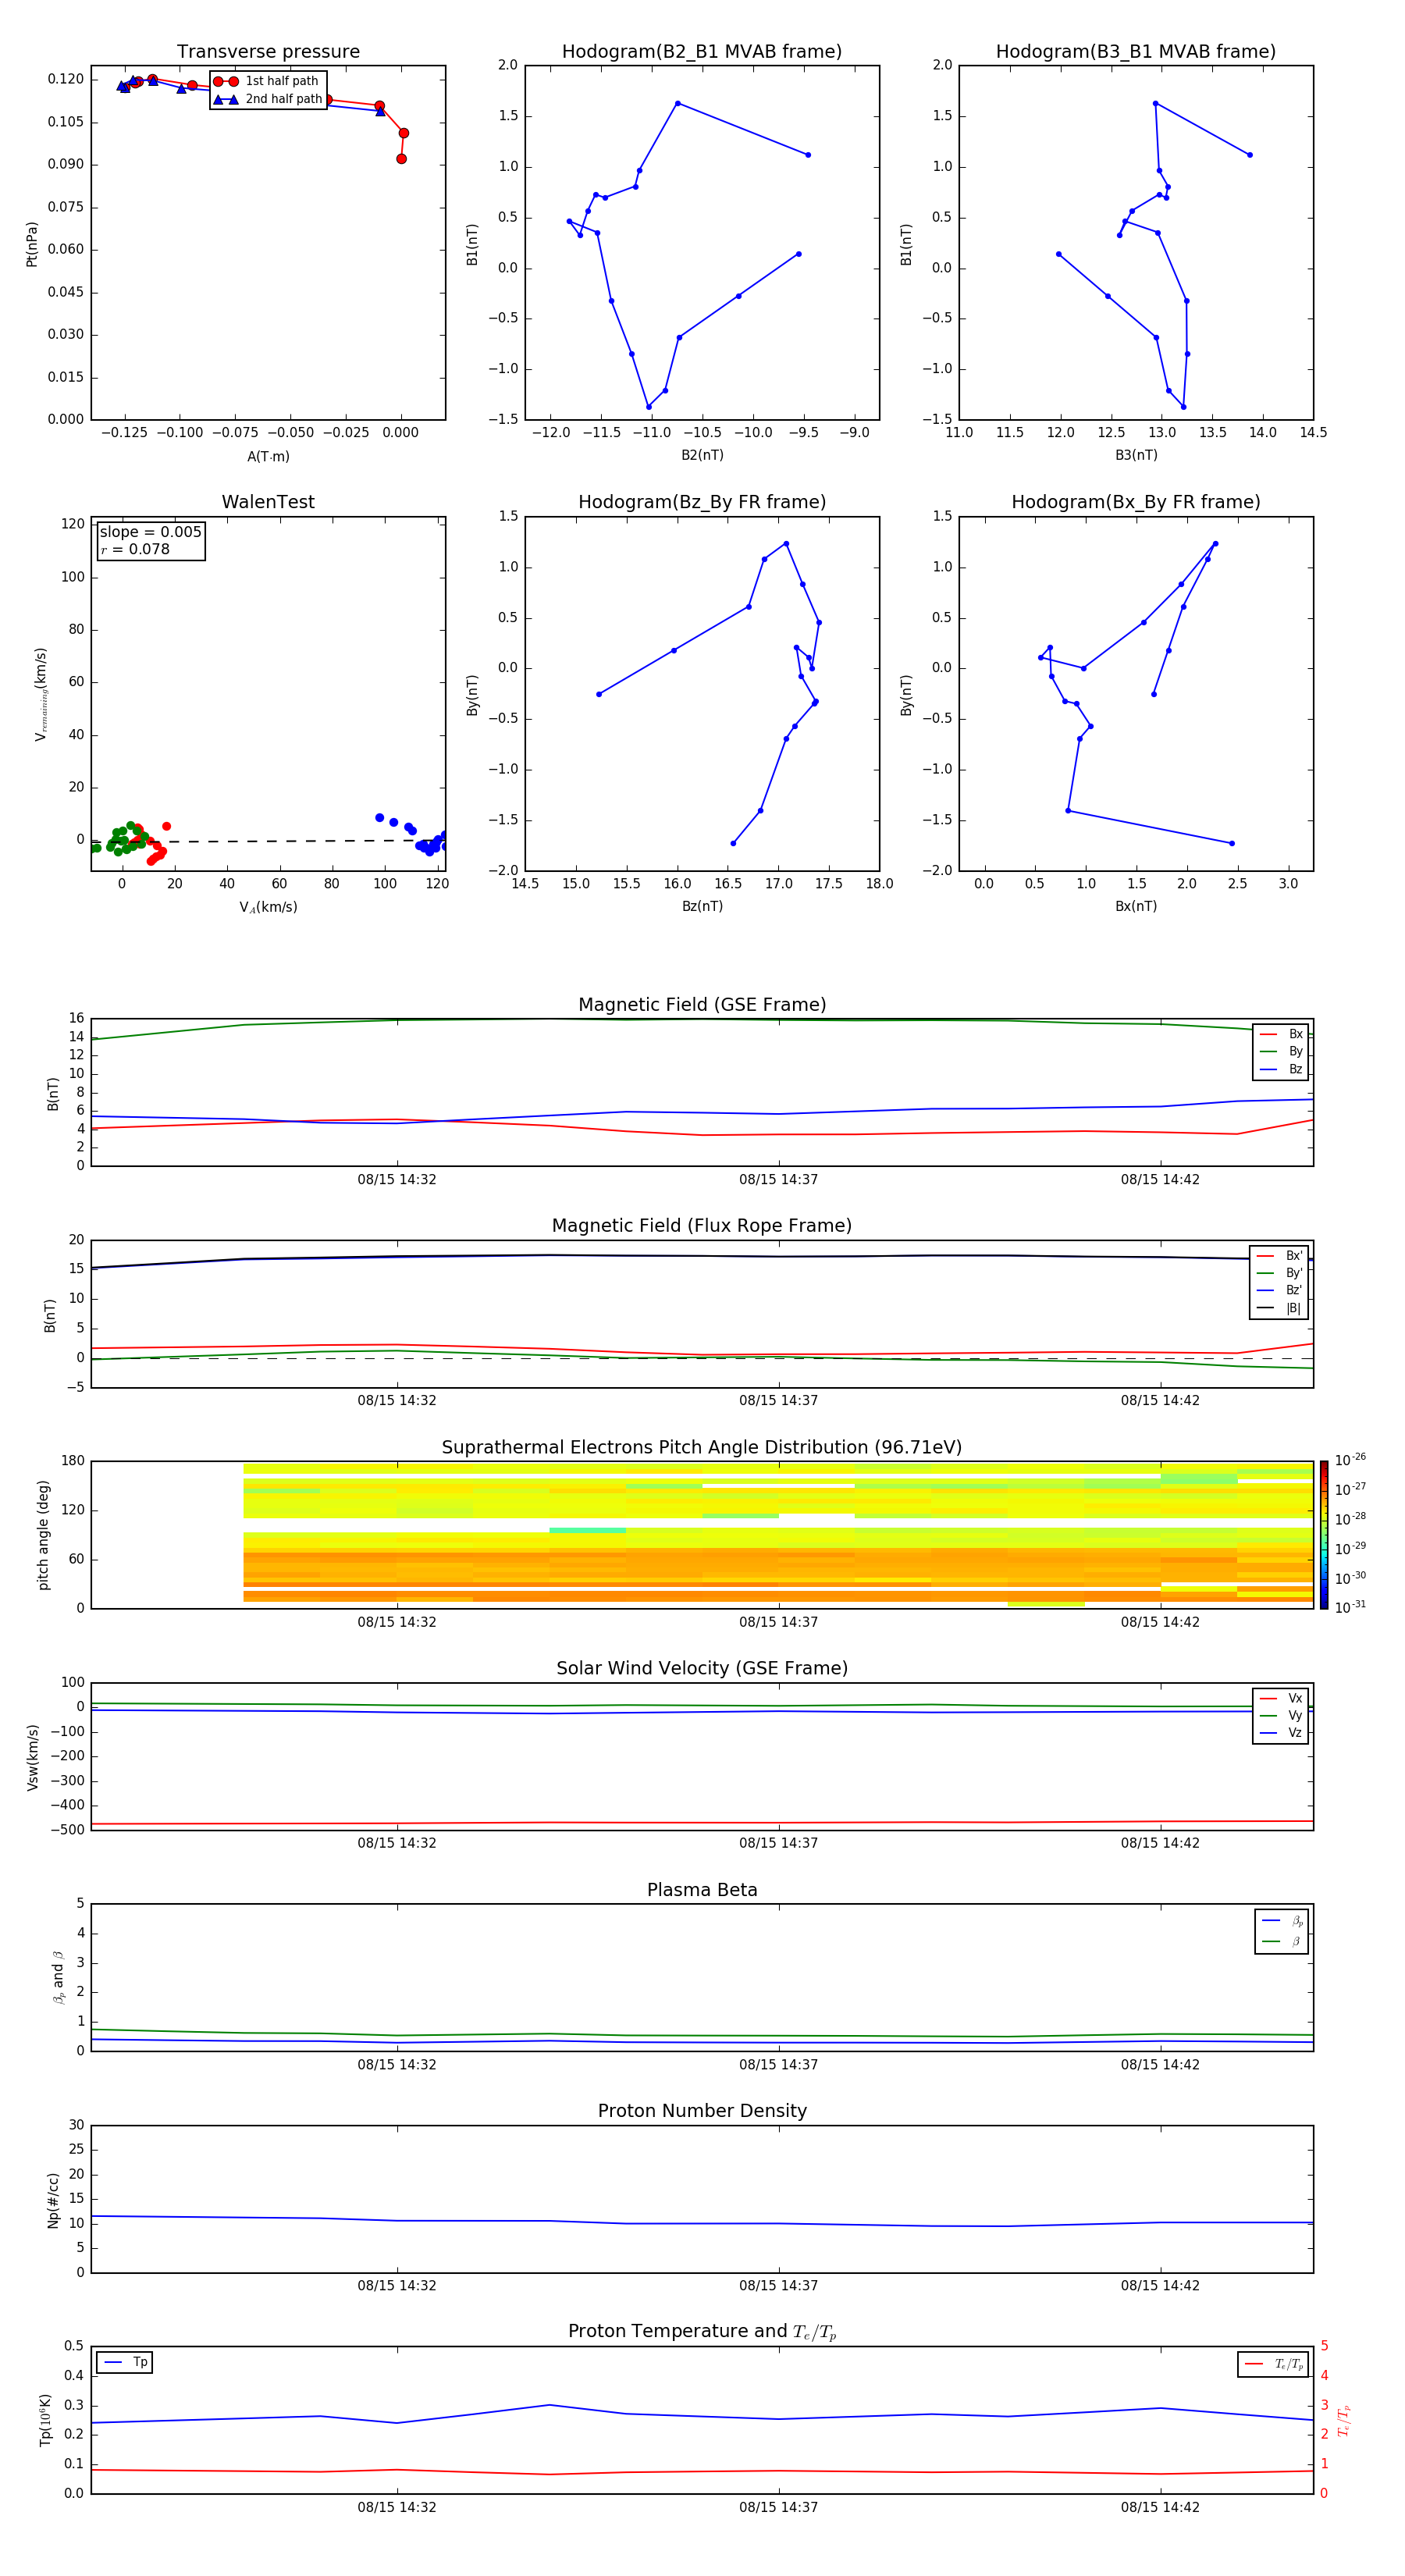
Task: Select the Te/Tp legend entry in temperature panel
Action: 1273,2364
